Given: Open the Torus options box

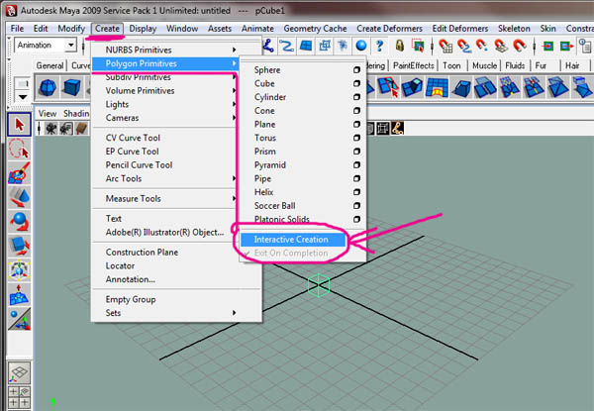Looking at the screenshot, I should (356, 138).
